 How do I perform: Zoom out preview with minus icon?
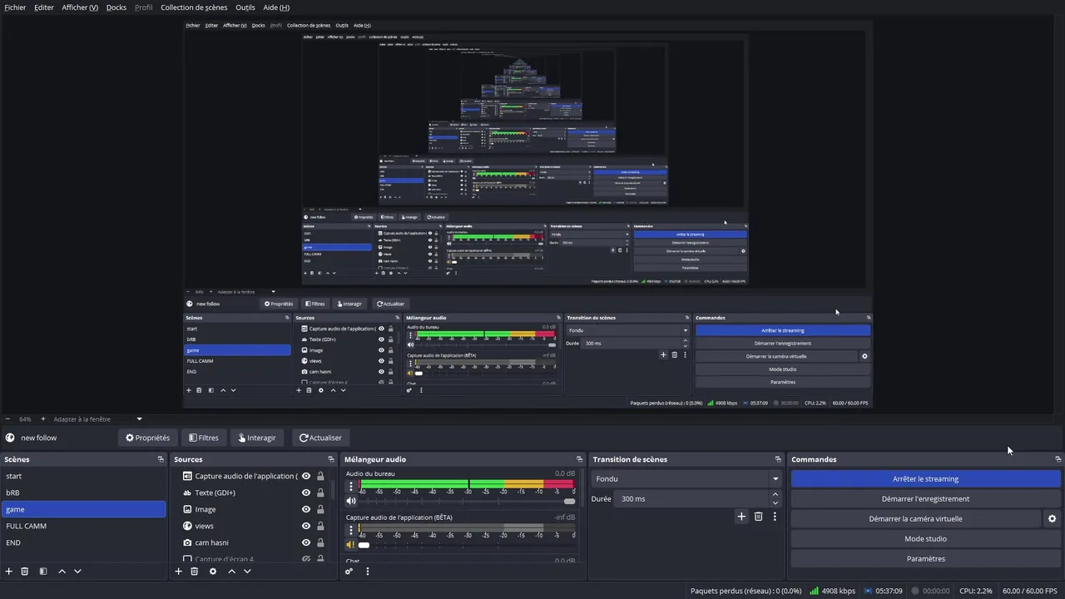[7, 419]
